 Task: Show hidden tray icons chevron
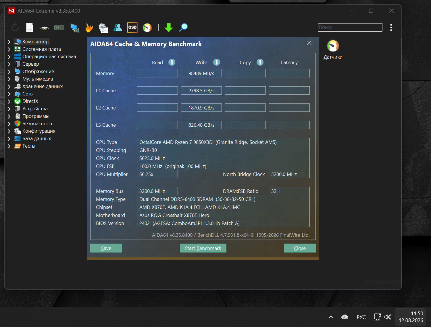point(331,317)
